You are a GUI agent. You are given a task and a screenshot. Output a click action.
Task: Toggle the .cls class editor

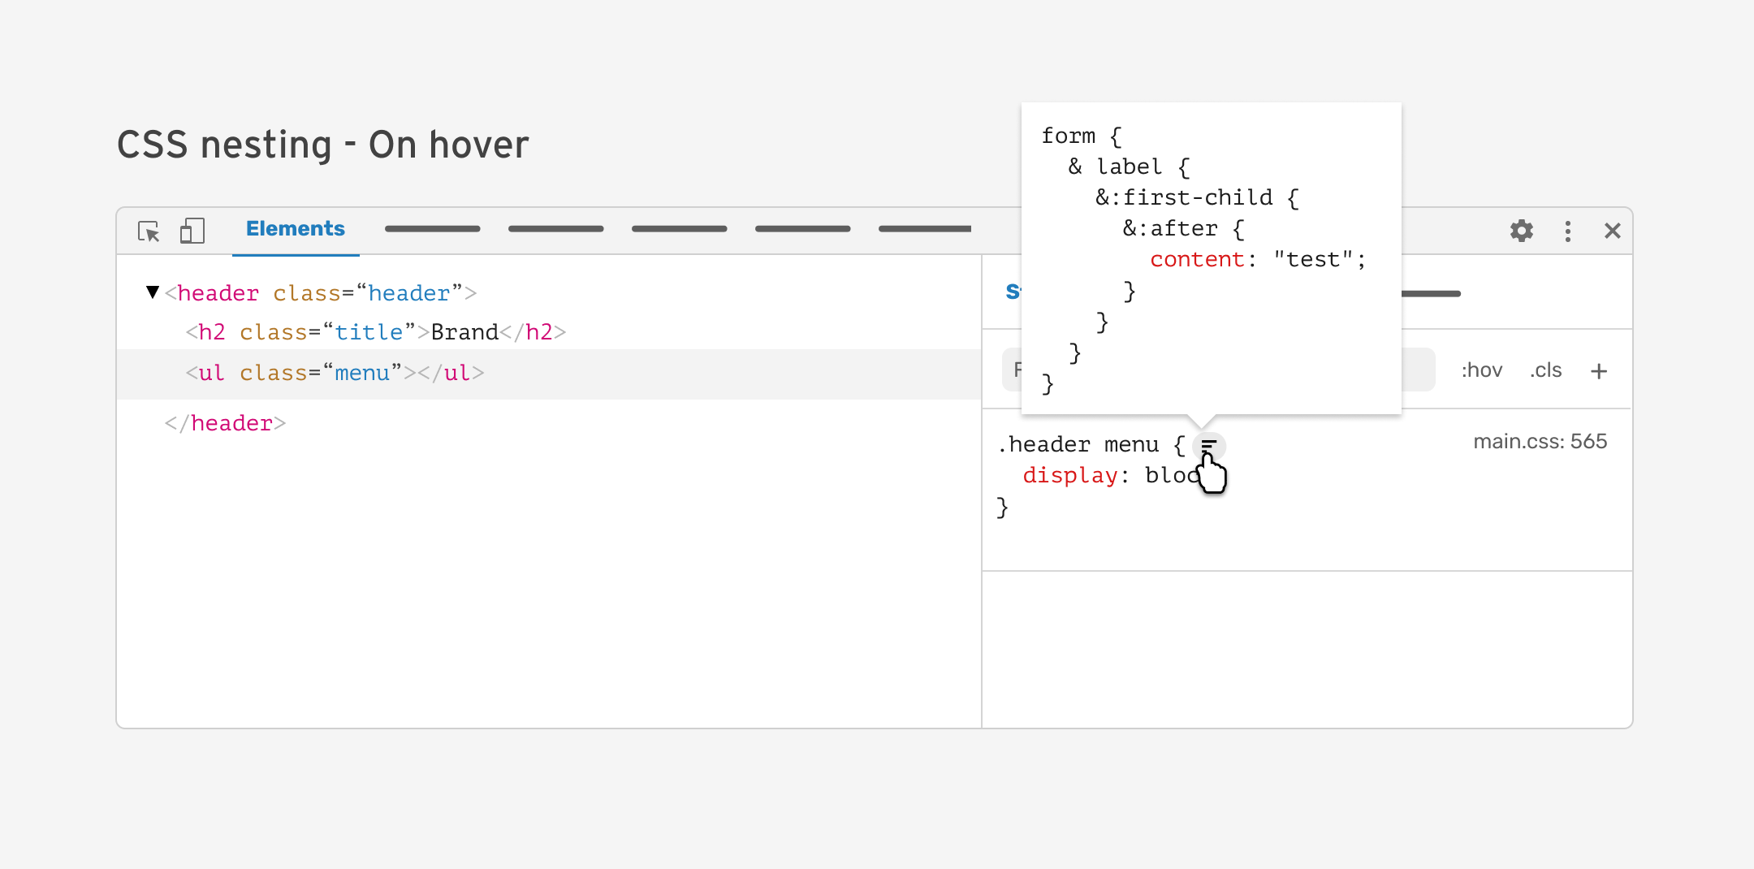point(1545,370)
